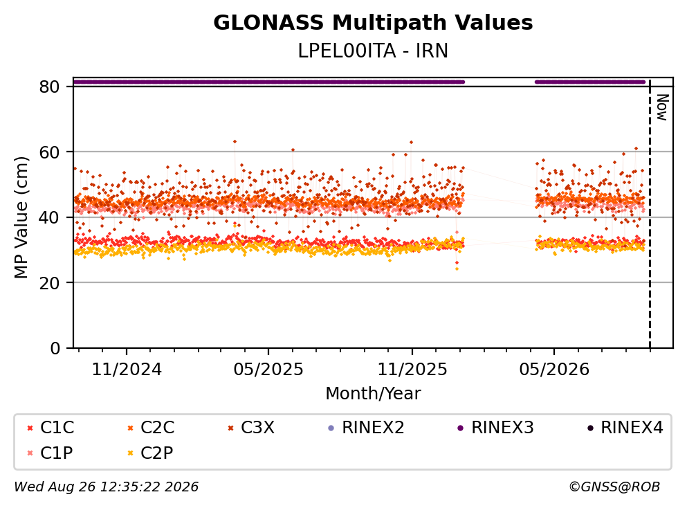Click the 60 value on y-axis
687x508 pixels.
point(49,152)
